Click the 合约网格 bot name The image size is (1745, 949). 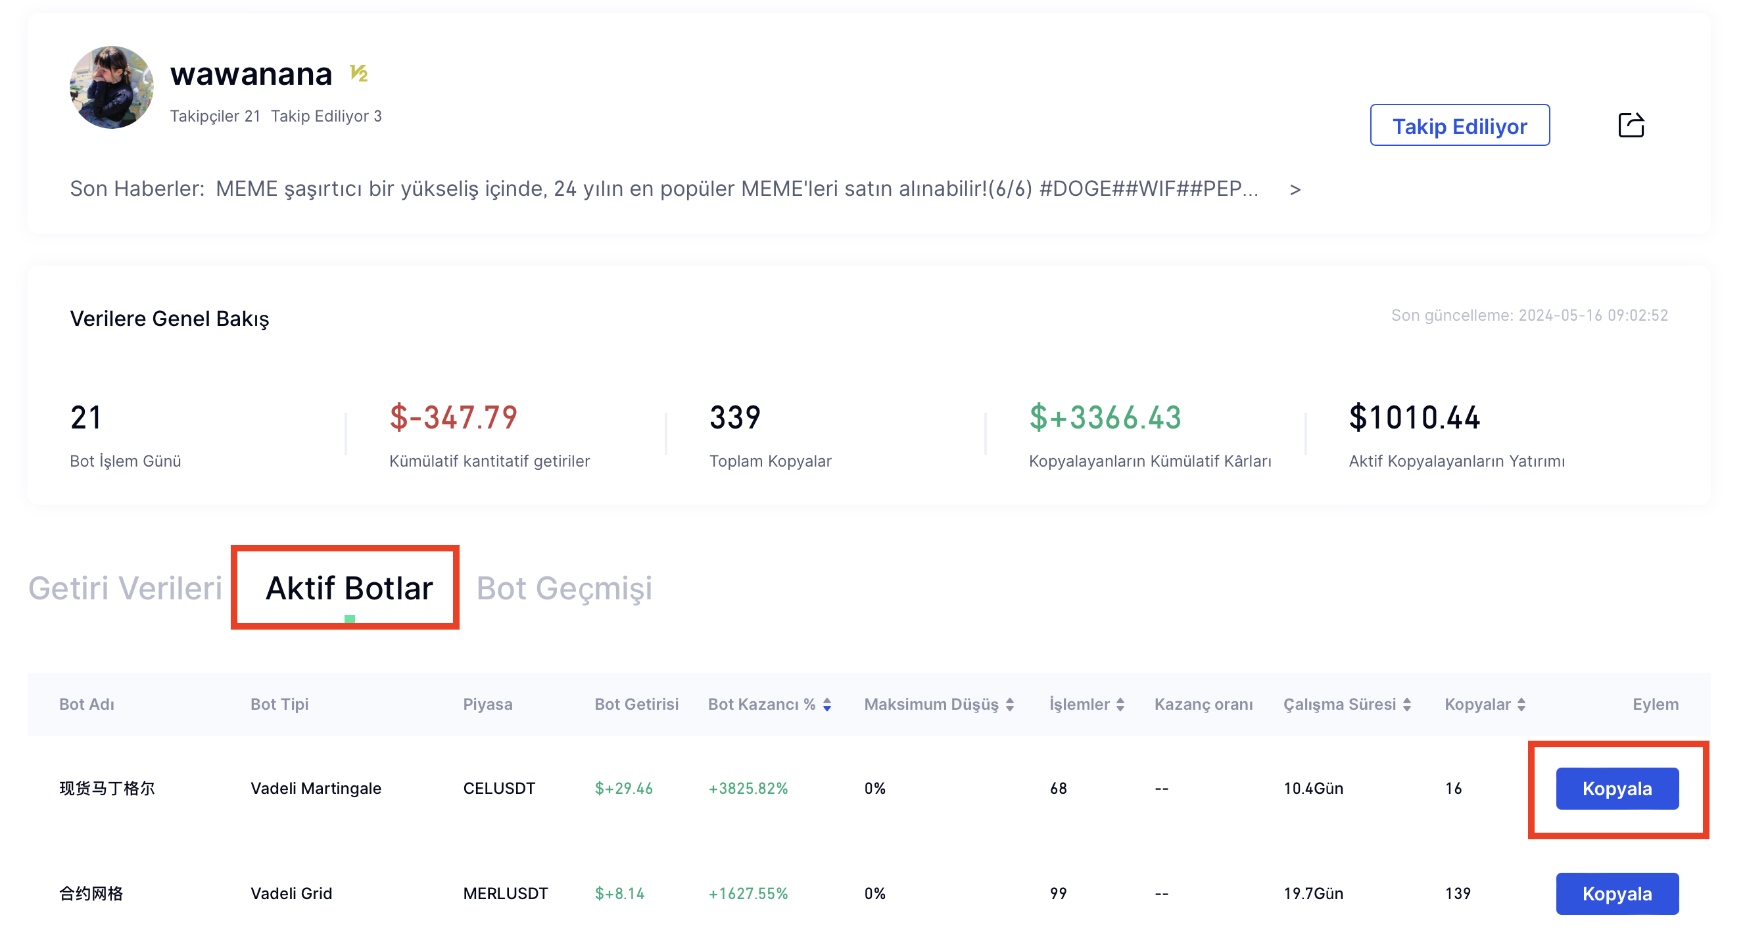[x=91, y=894]
